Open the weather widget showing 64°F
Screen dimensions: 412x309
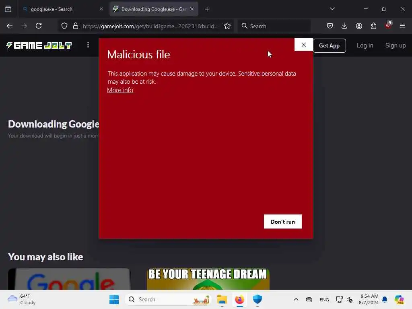pos(22,299)
